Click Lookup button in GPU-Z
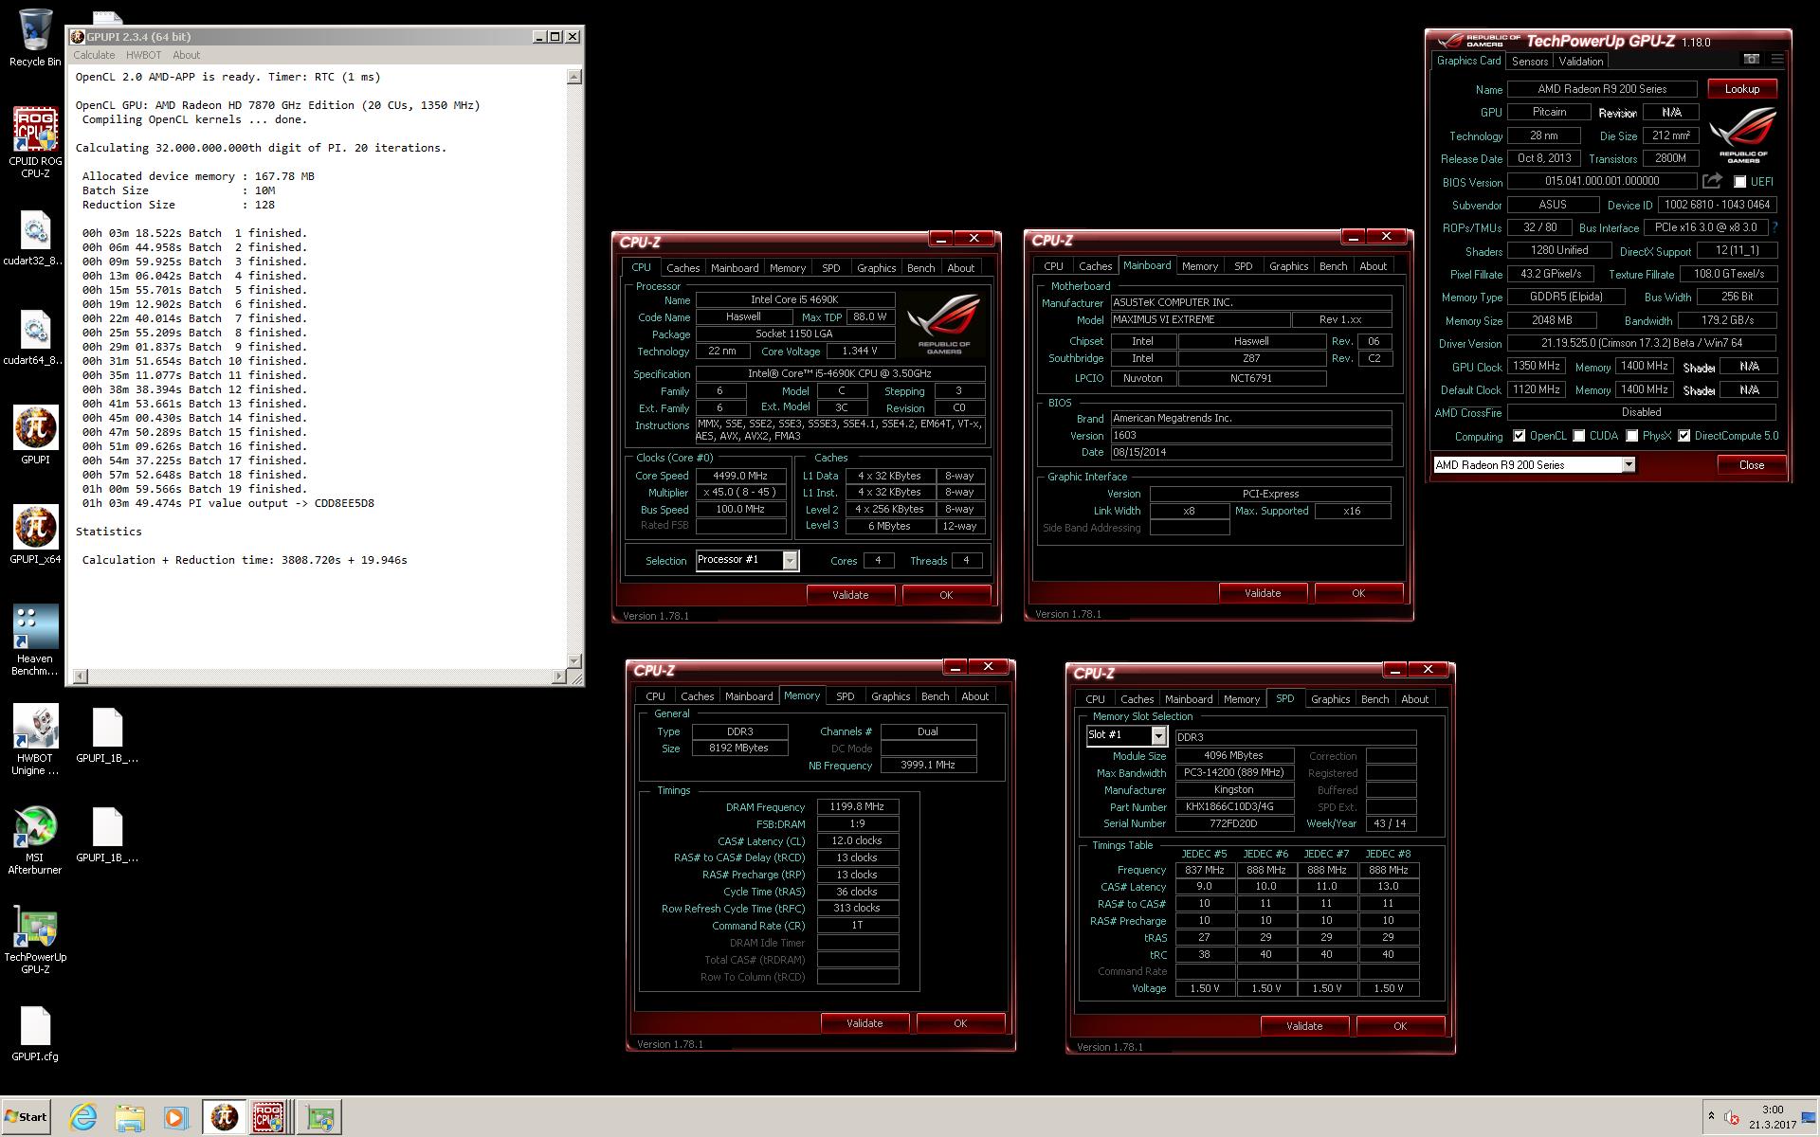The image size is (1820, 1137). point(1742,88)
